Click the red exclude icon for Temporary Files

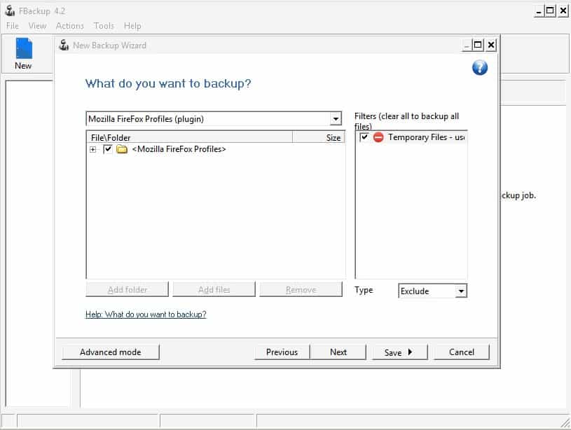click(378, 138)
